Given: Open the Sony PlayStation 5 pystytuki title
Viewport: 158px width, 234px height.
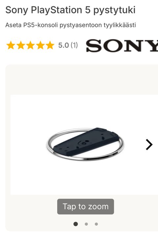Looking at the screenshot, I should 70,10.
